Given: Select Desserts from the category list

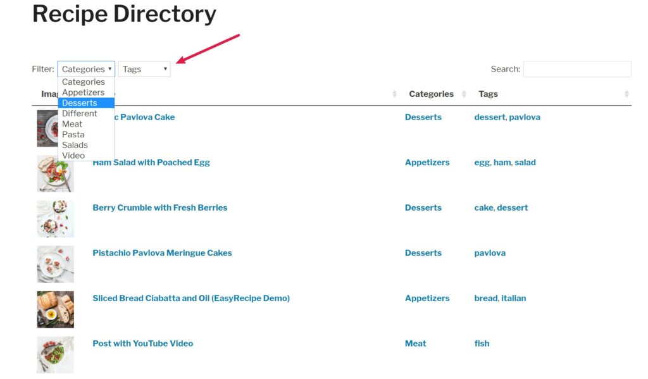Looking at the screenshot, I should 80,103.
